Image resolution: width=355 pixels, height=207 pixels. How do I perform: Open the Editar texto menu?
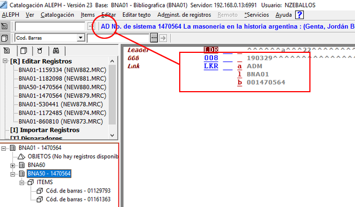tap(136, 15)
